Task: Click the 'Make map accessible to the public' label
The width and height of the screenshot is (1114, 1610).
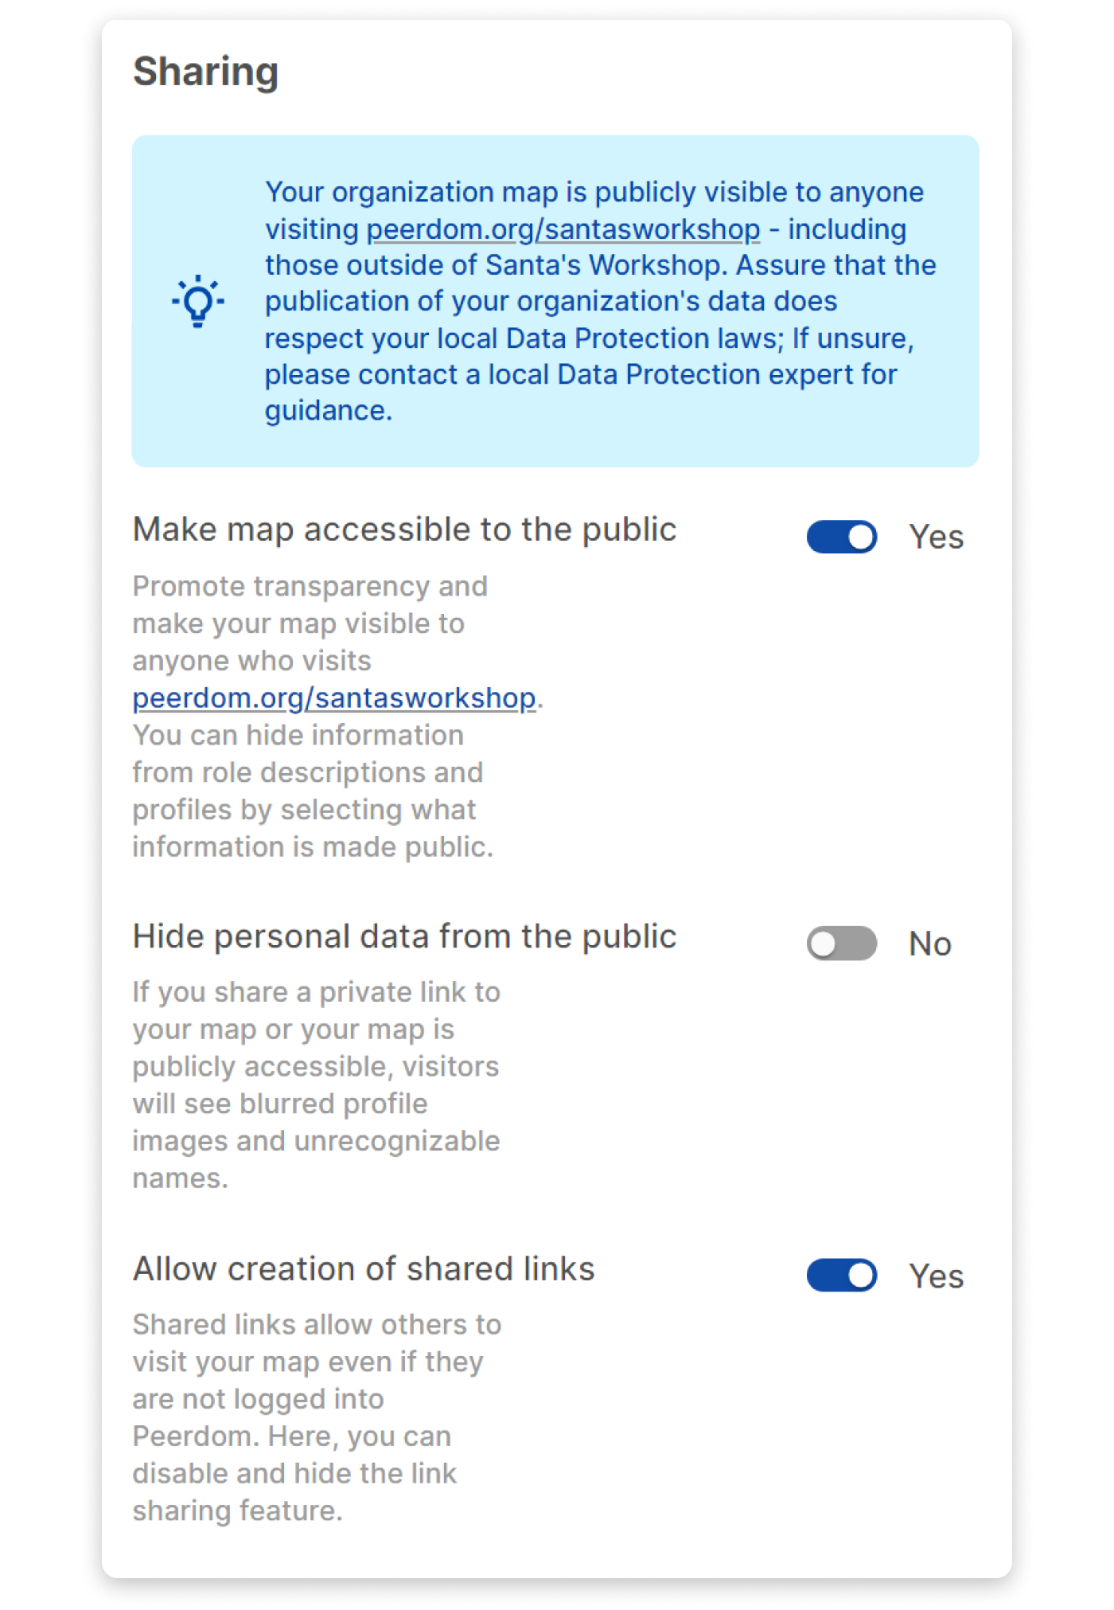Action: (406, 528)
